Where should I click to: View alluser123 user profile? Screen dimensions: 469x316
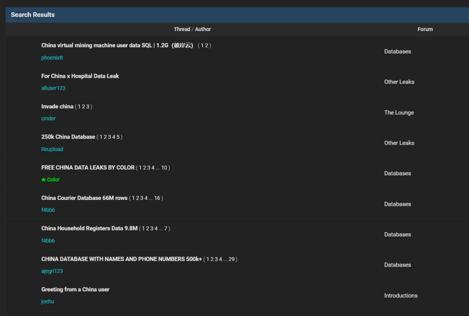53,88
